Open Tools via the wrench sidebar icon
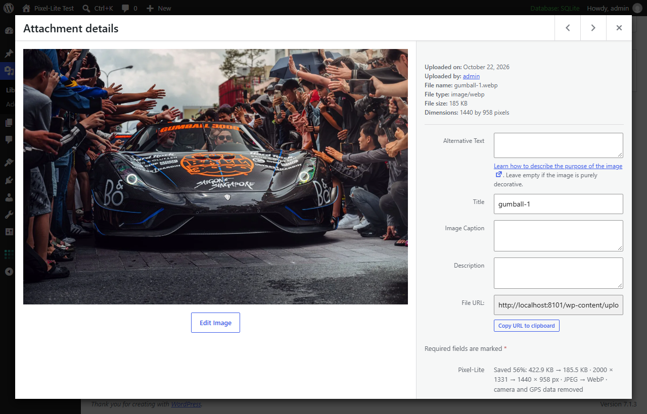Image resolution: width=647 pixels, height=414 pixels. click(9, 215)
